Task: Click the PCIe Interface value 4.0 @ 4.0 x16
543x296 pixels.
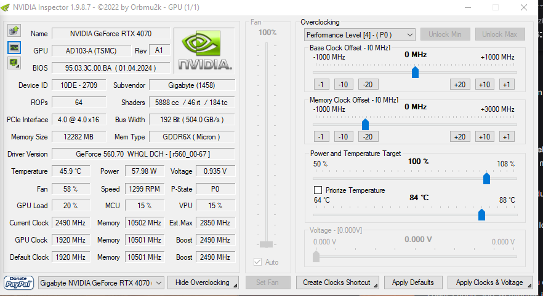Action: click(x=79, y=120)
